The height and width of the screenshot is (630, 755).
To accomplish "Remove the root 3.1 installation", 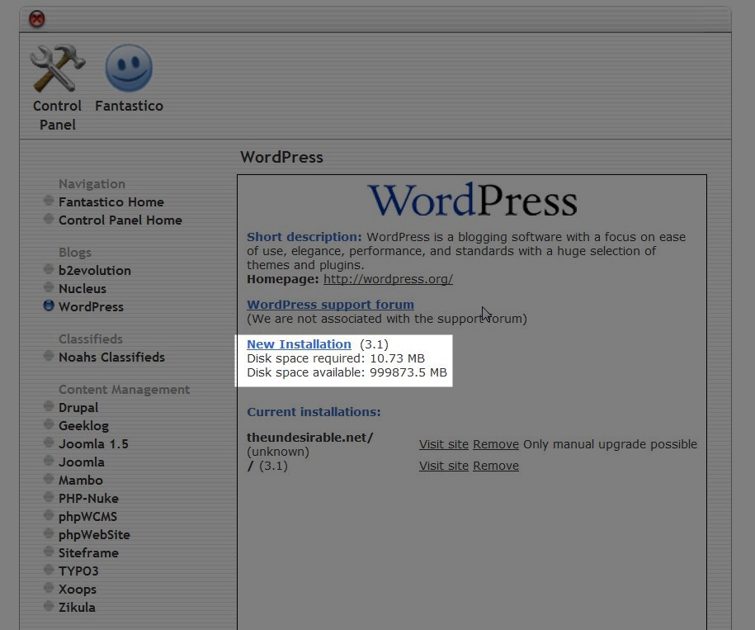I will (495, 466).
